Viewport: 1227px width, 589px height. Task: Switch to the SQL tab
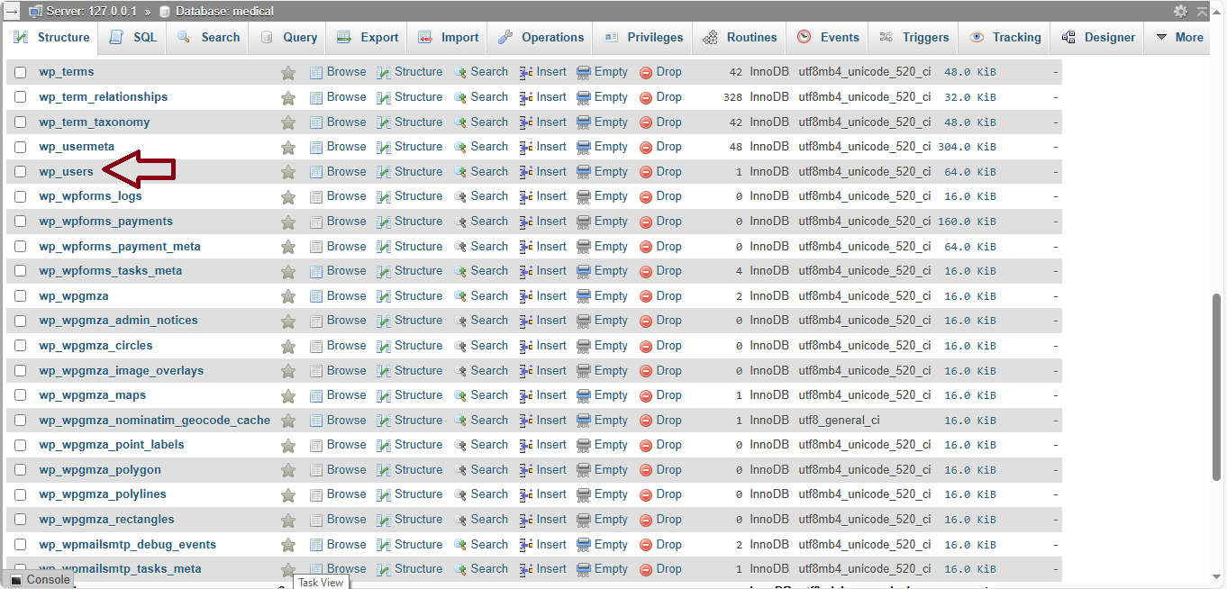point(133,38)
